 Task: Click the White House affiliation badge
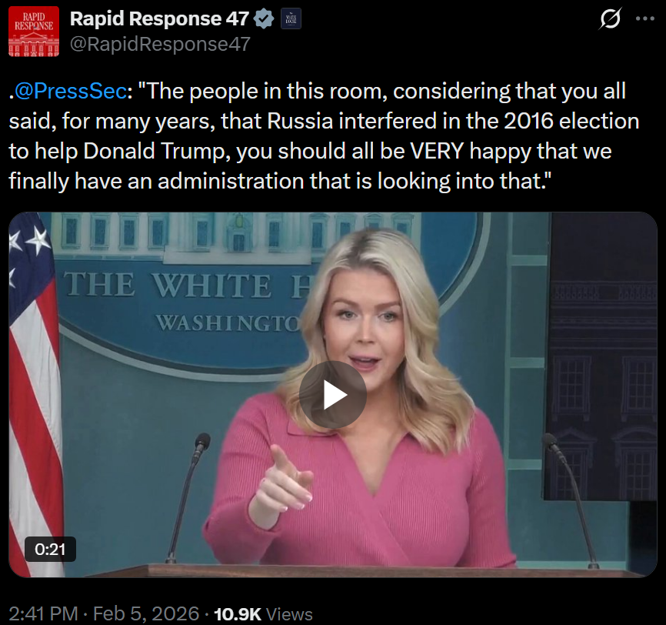[x=291, y=19]
